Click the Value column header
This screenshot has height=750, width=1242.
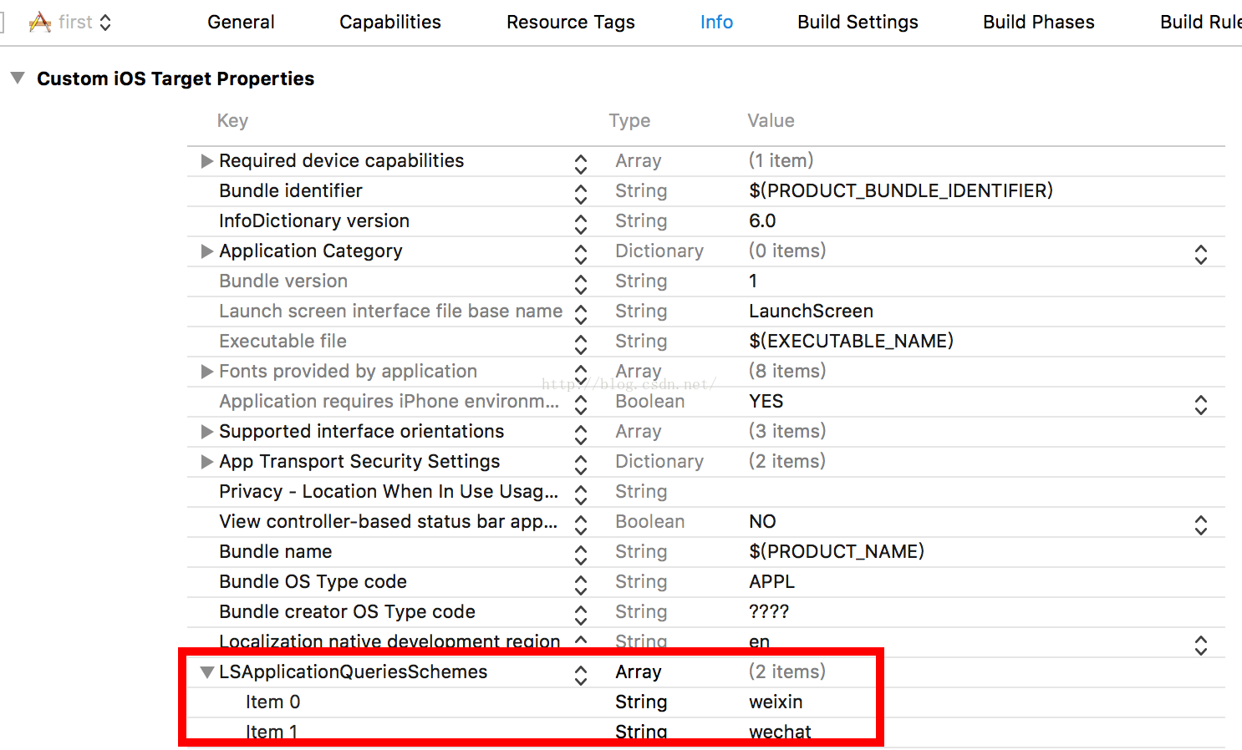coord(771,121)
